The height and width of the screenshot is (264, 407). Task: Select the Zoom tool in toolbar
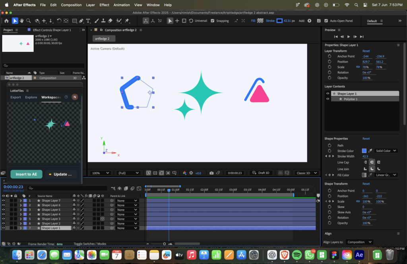28,21
